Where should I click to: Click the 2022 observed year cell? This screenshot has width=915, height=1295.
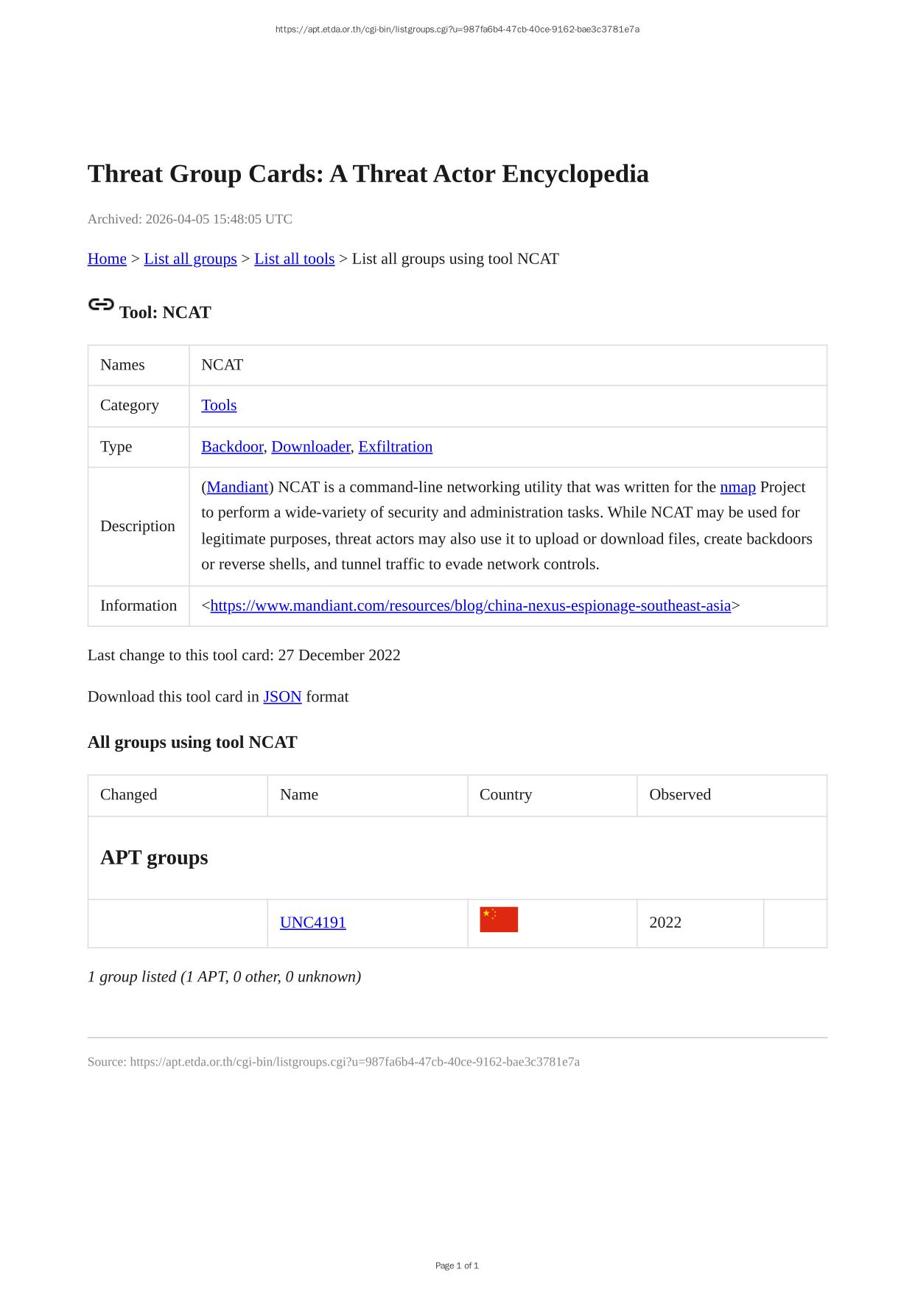(x=665, y=923)
